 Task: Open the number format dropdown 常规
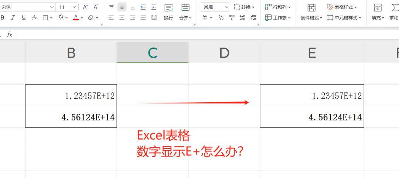tap(215, 7)
